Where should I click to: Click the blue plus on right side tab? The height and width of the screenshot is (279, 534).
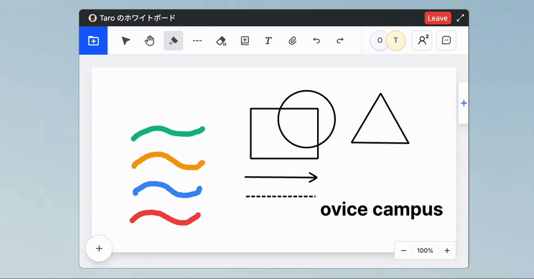coord(463,103)
